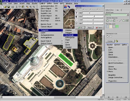Click the red and blue raster icon
The height and width of the screenshot is (101, 130).
65,7
